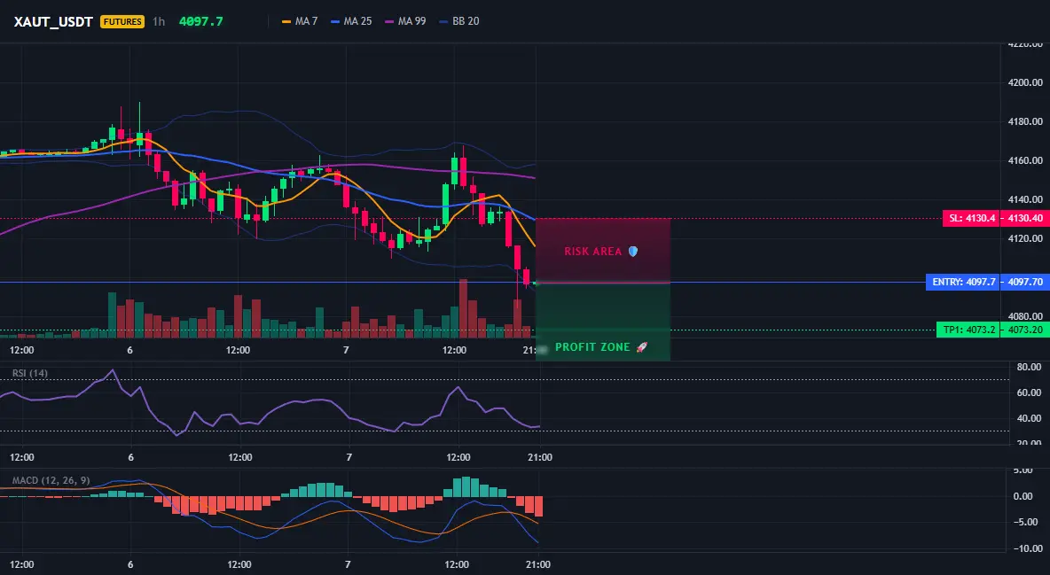Click the date 6 label under the main chart
Image resolution: width=1050 pixels, height=575 pixels.
click(x=129, y=350)
